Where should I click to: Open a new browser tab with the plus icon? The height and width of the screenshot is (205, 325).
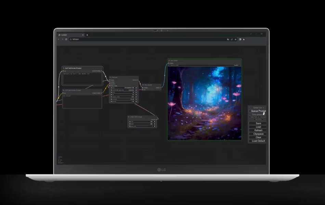(87, 35)
